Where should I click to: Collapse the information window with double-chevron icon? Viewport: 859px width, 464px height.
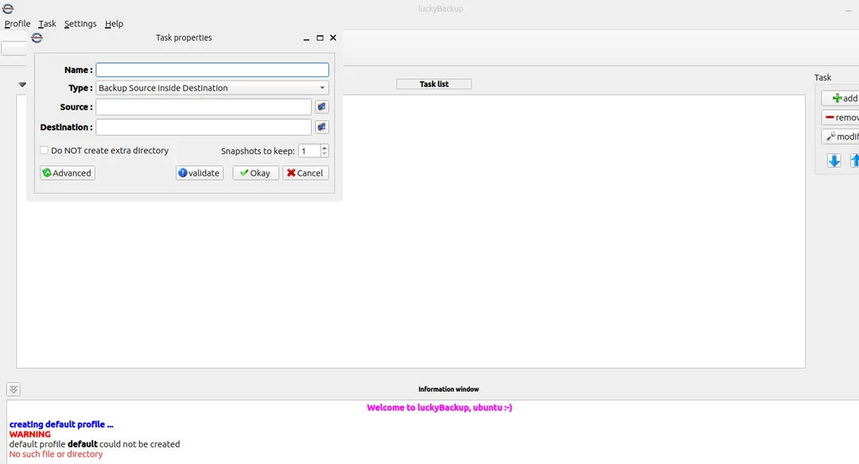(14, 389)
